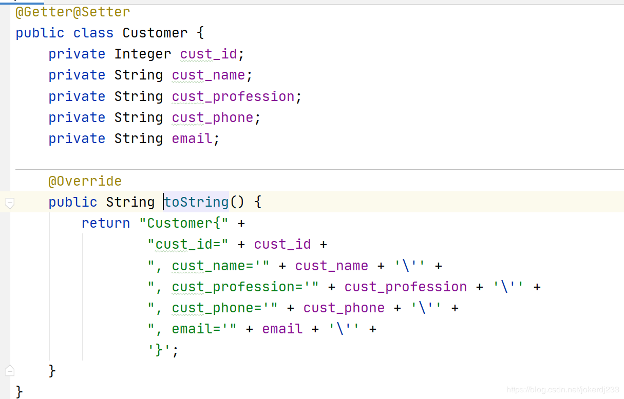This screenshot has height=399, width=624.
Task: Click the "cust_id=" string literal
Action: tap(188, 245)
